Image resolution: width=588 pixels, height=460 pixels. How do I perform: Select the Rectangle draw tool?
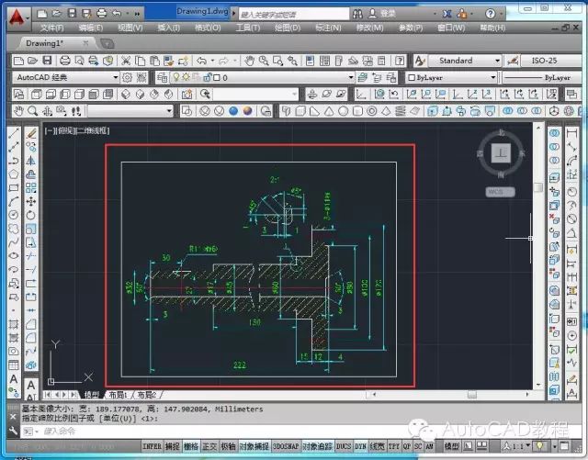[14, 187]
